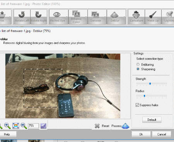Screen dimensions: 174x142
Task: Click the 75% zoom input field
Action: [x=33, y=125]
